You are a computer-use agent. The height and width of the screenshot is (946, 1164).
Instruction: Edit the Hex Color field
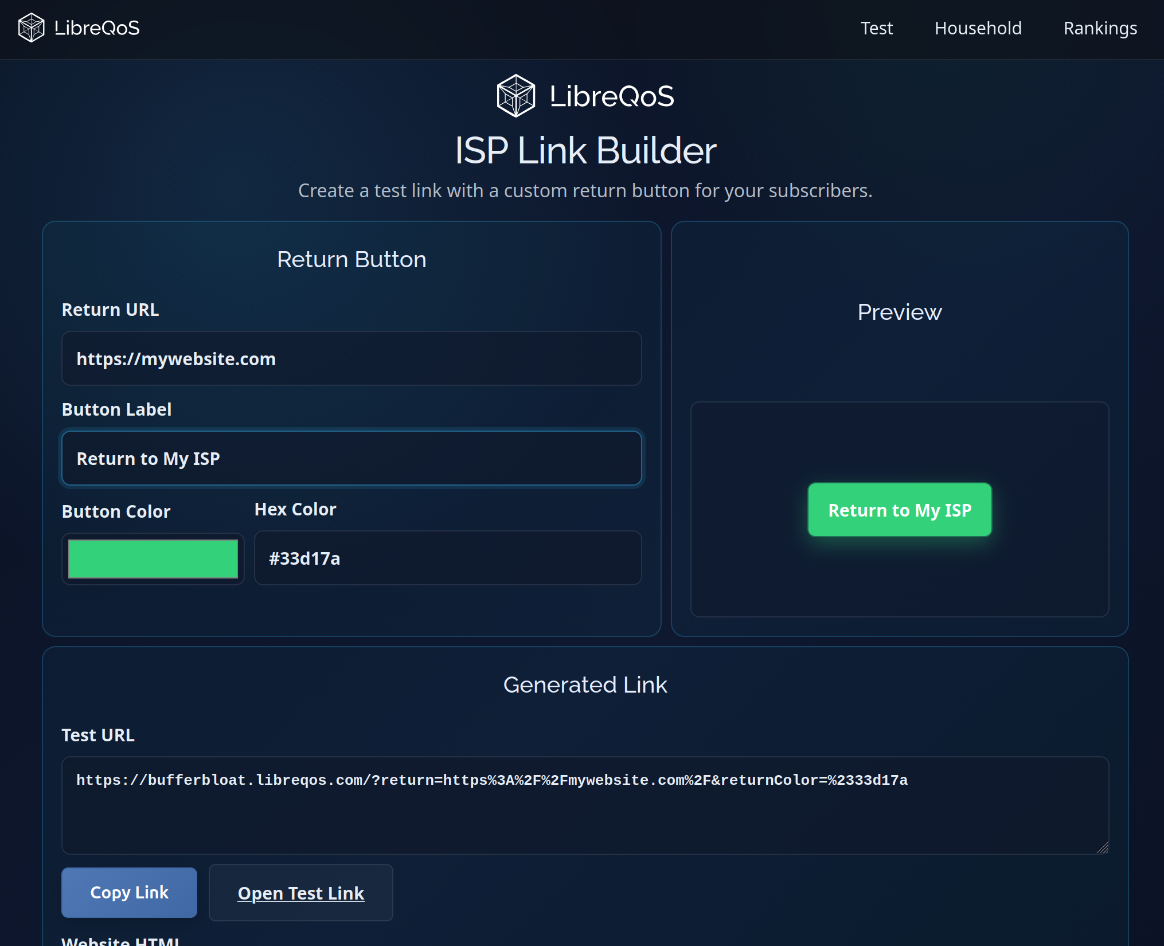[448, 558]
